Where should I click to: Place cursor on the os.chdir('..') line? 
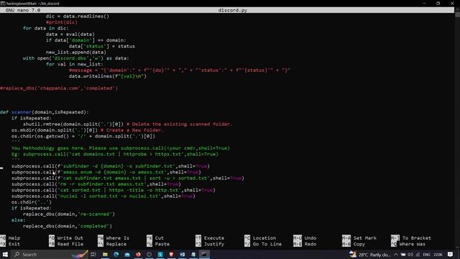[32, 202]
